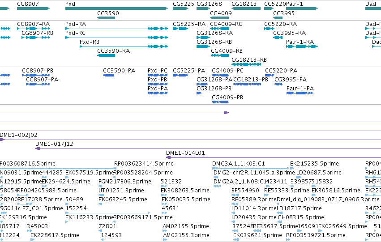Select EST EK057519.5prime
This screenshot has height=242, width=381.
click(x=90, y=173)
